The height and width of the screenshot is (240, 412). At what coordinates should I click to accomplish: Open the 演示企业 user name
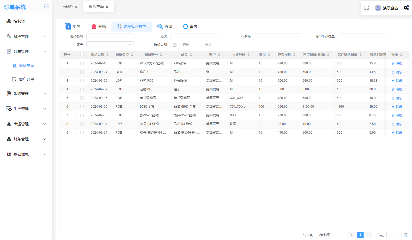click(390, 8)
